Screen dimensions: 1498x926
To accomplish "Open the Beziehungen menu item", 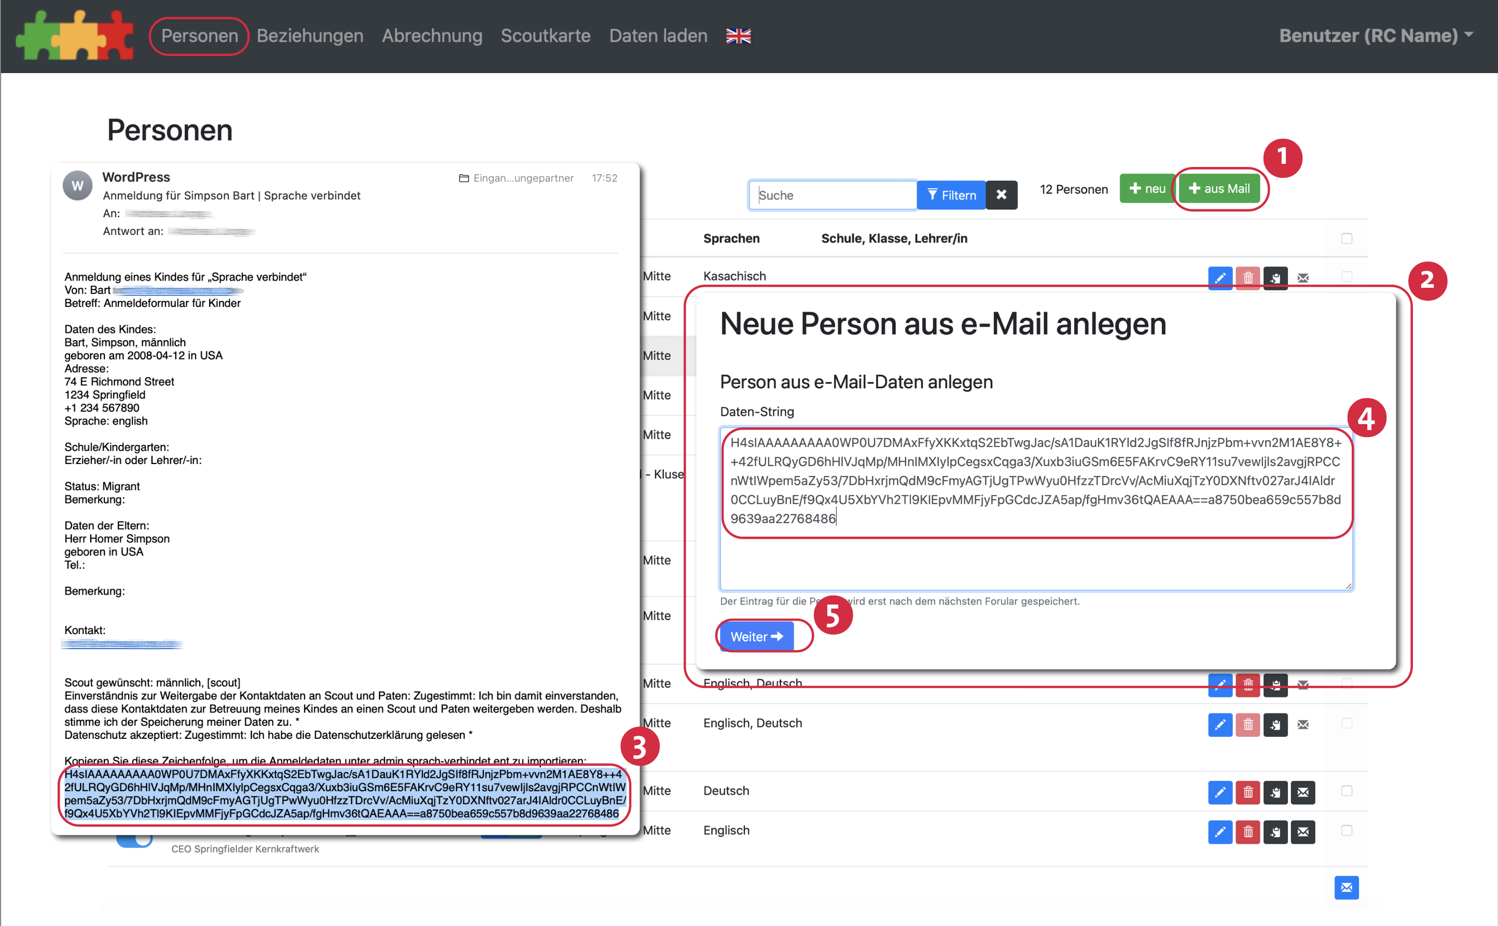I will [x=310, y=36].
